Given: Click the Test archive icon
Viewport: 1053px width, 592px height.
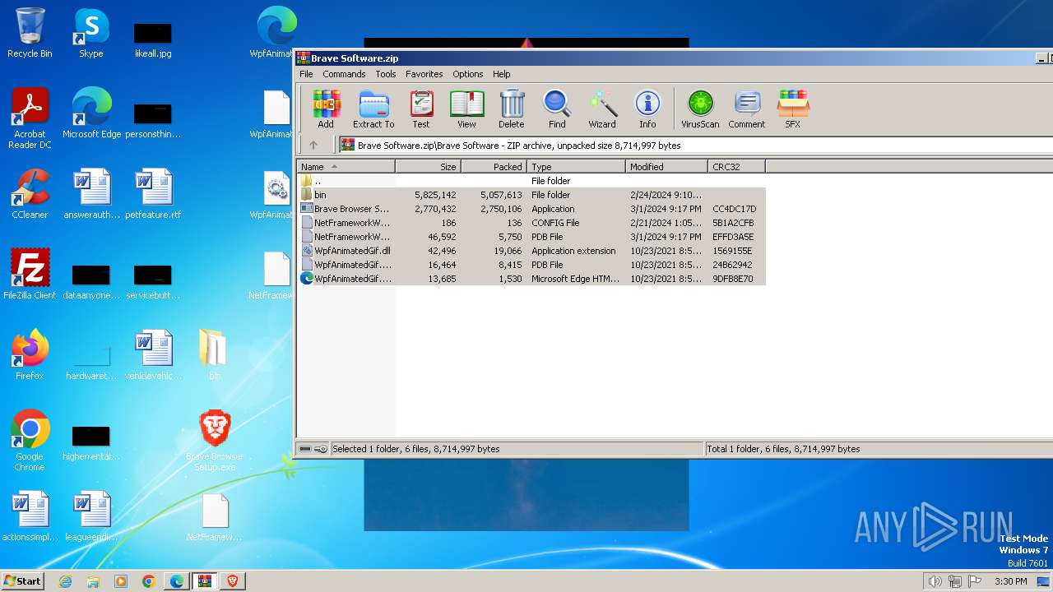Looking at the screenshot, I should (421, 109).
